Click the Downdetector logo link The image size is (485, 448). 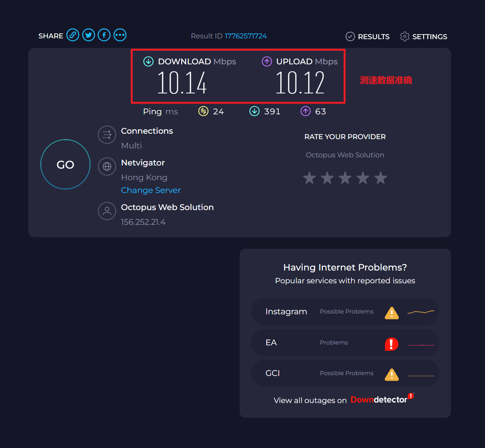pyautogui.click(x=381, y=400)
